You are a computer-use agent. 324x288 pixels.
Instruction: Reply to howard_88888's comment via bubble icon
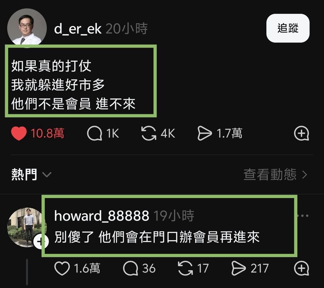tap(130, 268)
